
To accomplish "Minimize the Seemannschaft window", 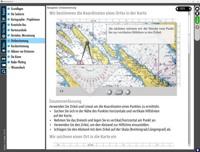I will (188, 1).
